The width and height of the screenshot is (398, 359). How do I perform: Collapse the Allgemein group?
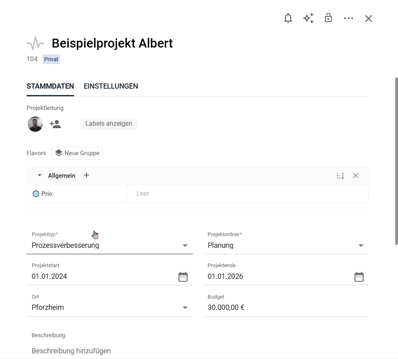pyautogui.click(x=39, y=176)
